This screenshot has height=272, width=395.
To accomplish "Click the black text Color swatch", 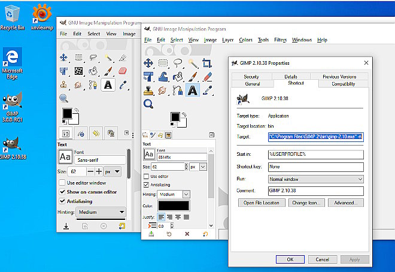I will (174, 205).
